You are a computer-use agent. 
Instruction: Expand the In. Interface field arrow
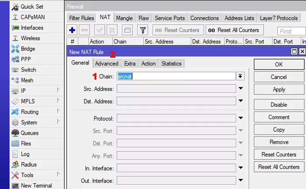coord(240,168)
